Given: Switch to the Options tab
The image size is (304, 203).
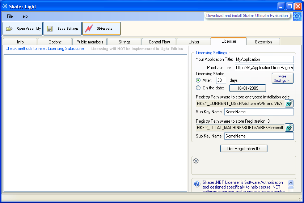Looking at the screenshot, I should click(55, 42).
